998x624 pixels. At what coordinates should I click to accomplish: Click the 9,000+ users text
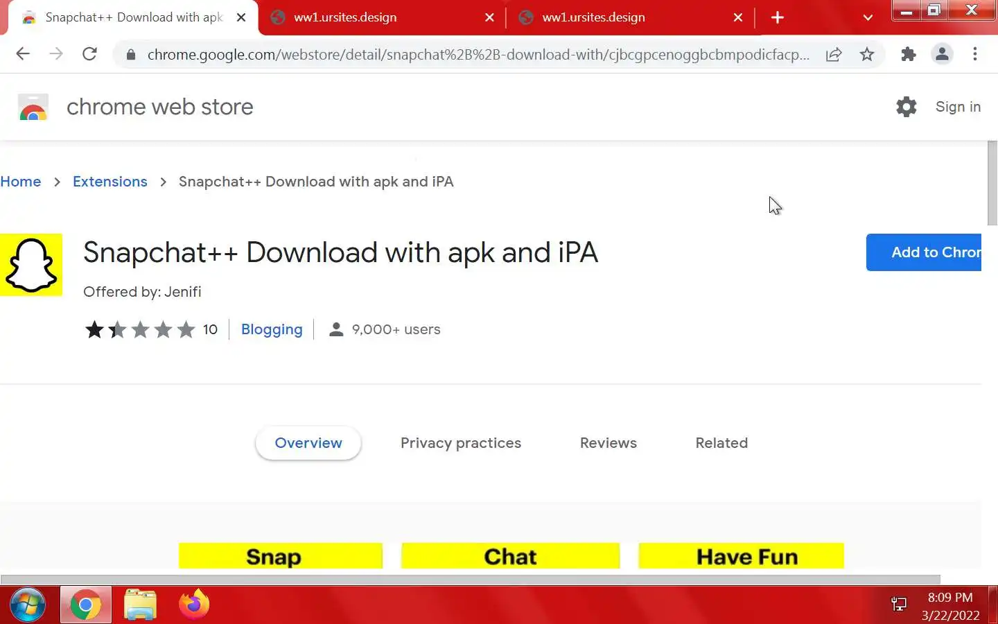tap(396, 329)
